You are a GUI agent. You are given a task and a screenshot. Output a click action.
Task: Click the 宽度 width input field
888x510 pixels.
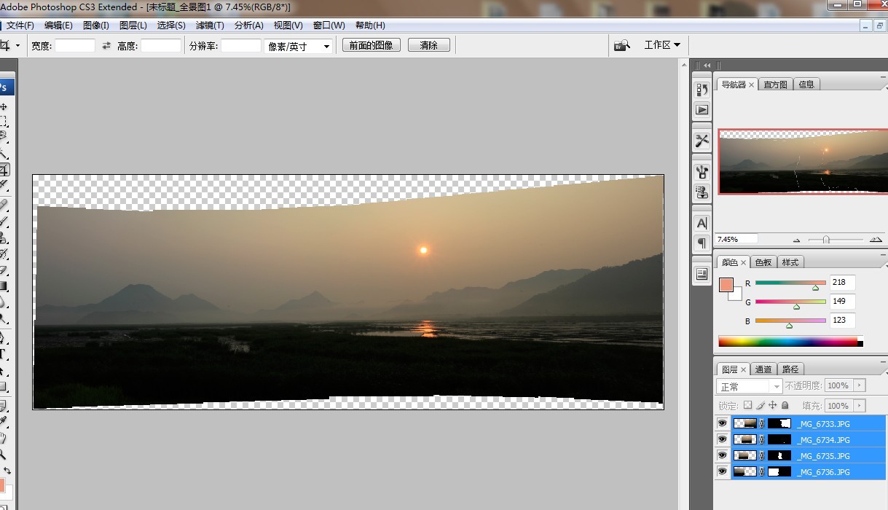(75, 45)
